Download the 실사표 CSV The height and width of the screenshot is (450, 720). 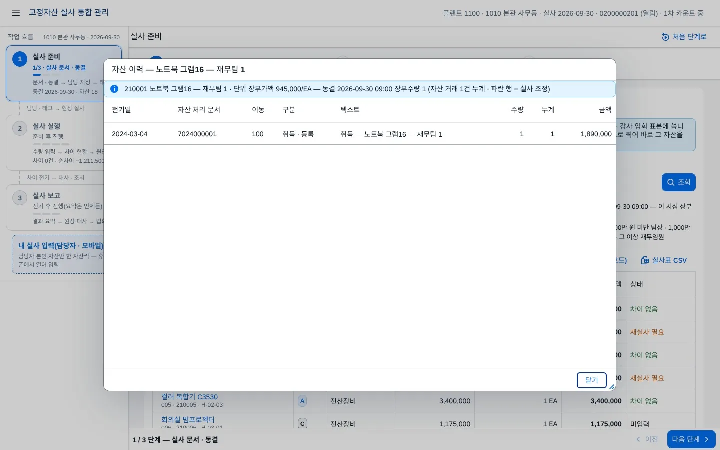point(664,260)
